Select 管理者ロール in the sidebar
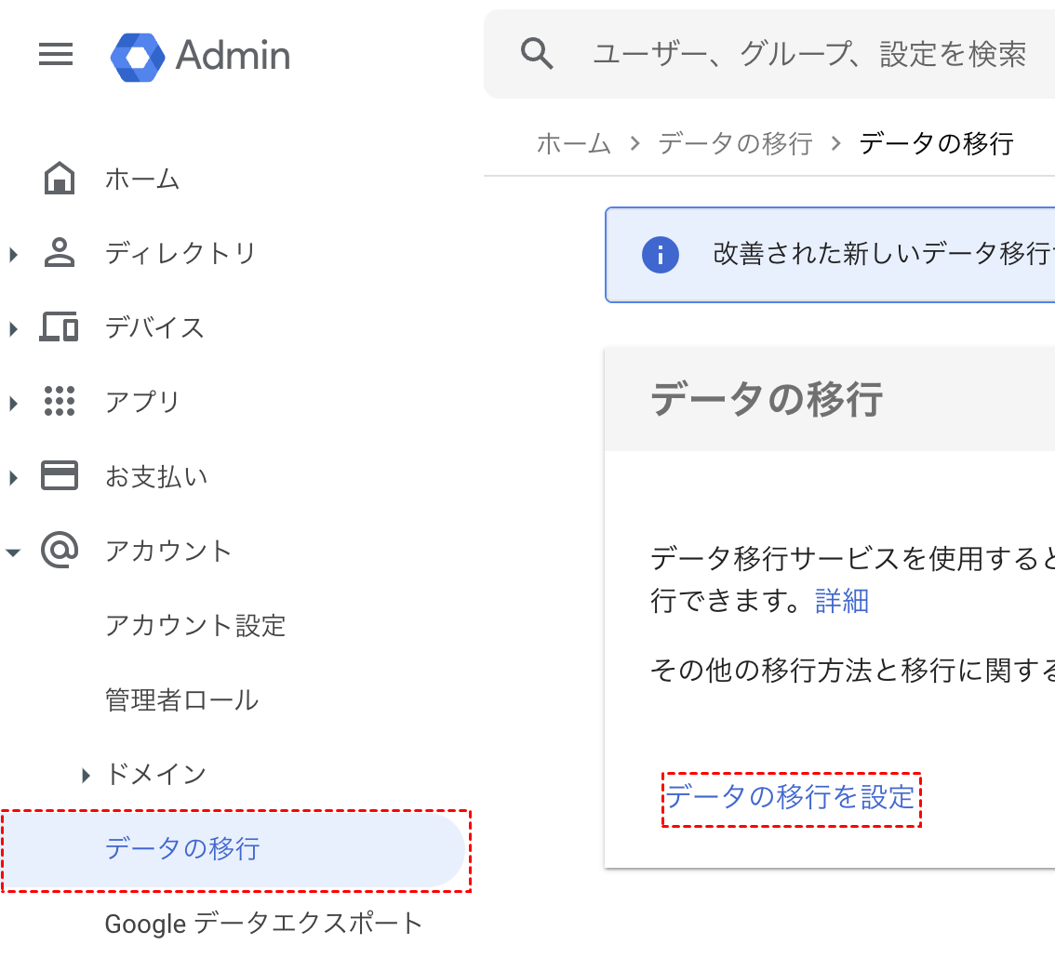 [x=182, y=699]
